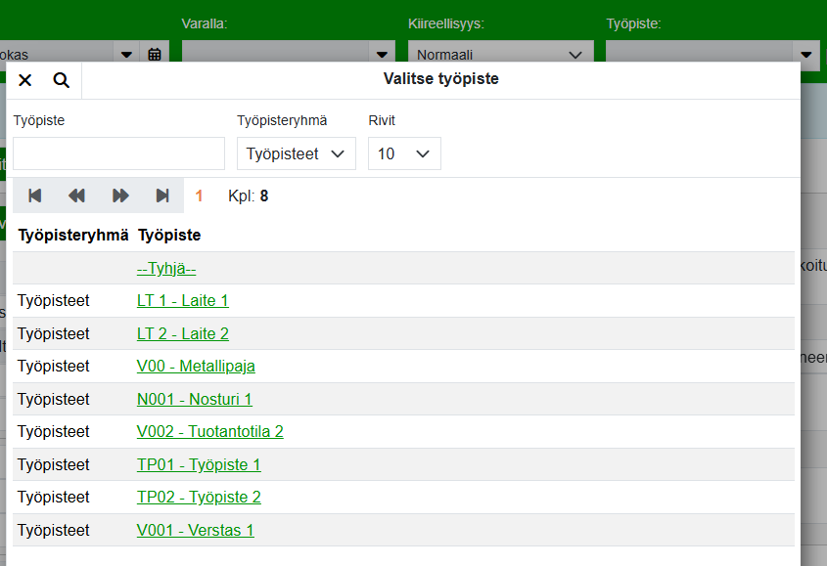The height and width of the screenshot is (566, 827).
Task: Select the --Tyhjä-- empty option
Action: coord(166,269)
